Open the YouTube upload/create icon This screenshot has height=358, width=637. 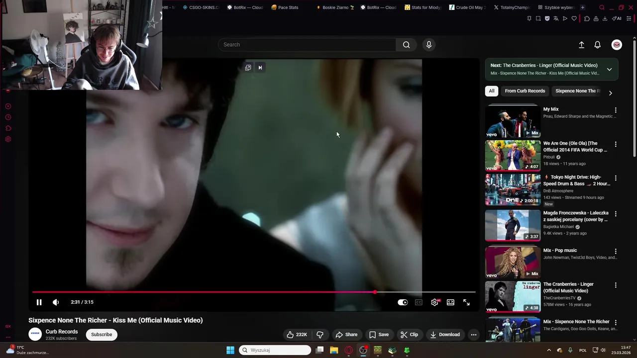pyautogui.click(x=581, y=45)
